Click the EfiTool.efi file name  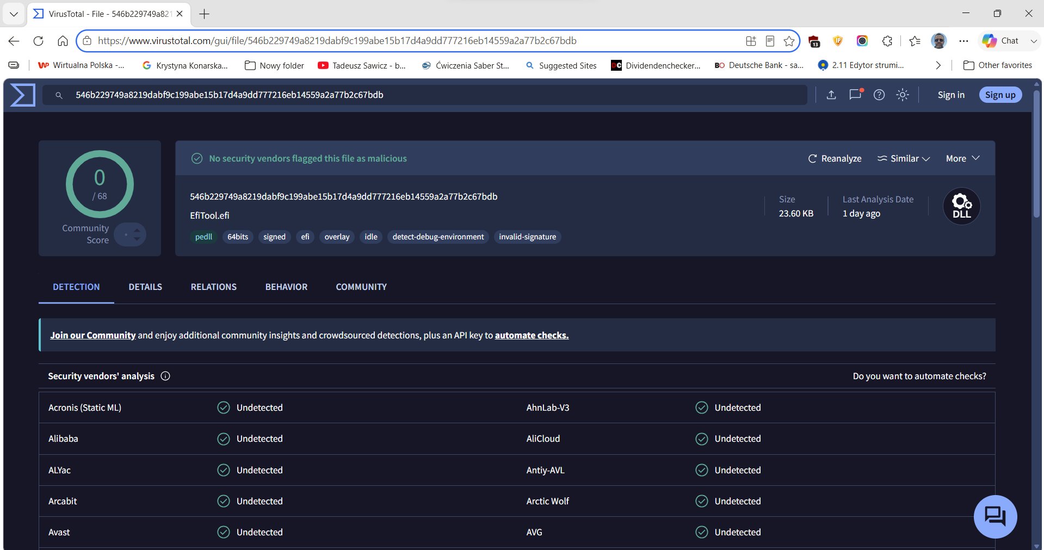point(209,215)
